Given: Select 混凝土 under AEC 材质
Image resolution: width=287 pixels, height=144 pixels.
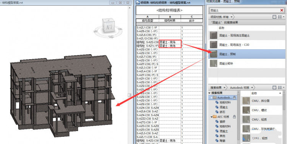Looking at the screenshot, I should coord(224,131).
